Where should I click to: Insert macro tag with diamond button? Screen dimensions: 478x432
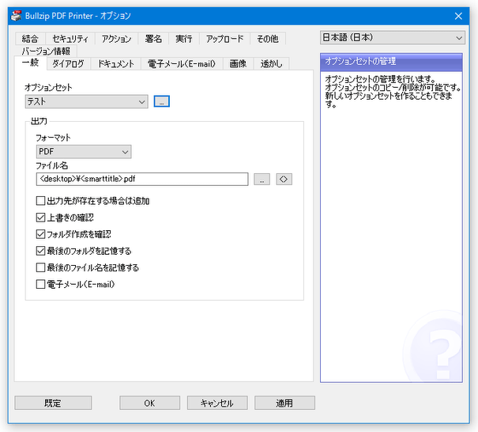(x=284, y=180)
